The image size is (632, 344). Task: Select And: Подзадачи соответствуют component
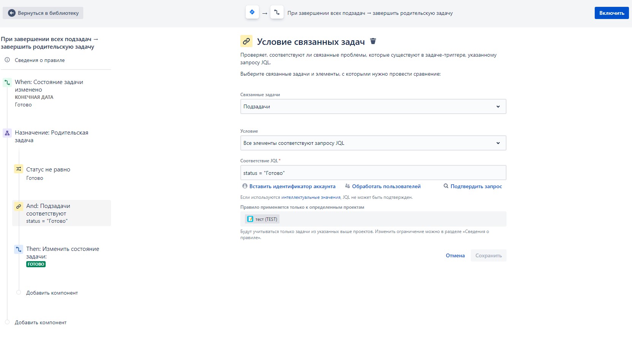pos(62,213)
